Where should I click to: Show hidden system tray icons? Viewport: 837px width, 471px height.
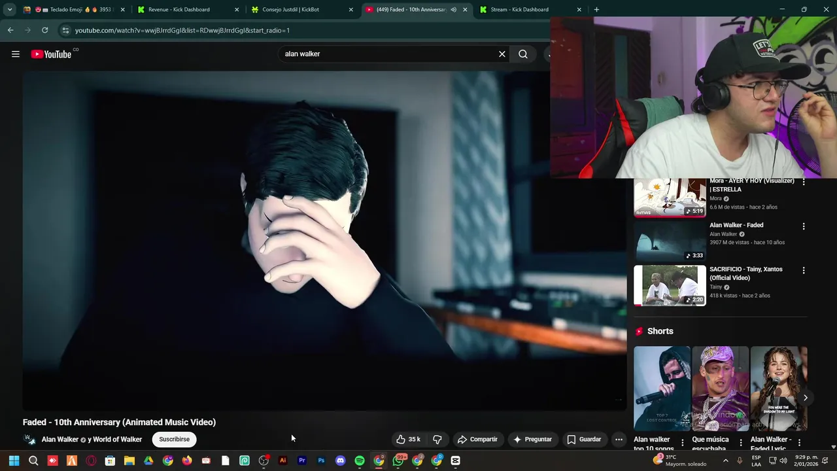coord(725,461)
